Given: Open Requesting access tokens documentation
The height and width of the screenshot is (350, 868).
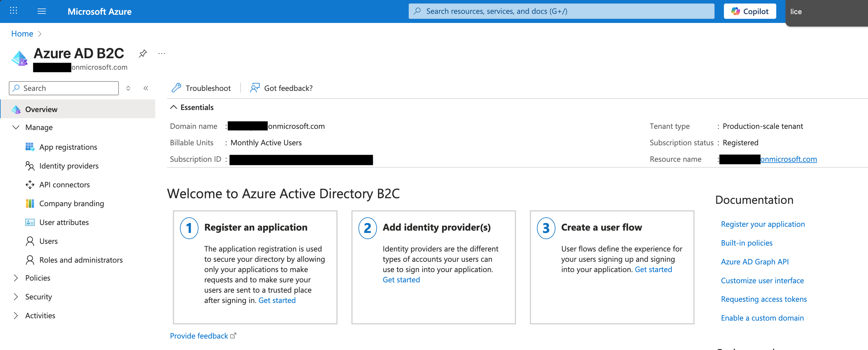Looking at the screenshot, I should coord(764,299).
